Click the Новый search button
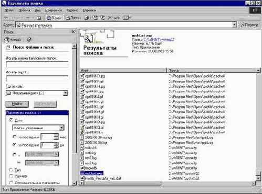This screenshot has width=262, height=194. click(13, 40)
